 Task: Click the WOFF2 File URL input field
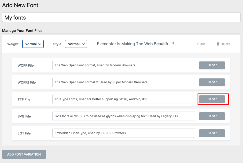pos(124,82)
